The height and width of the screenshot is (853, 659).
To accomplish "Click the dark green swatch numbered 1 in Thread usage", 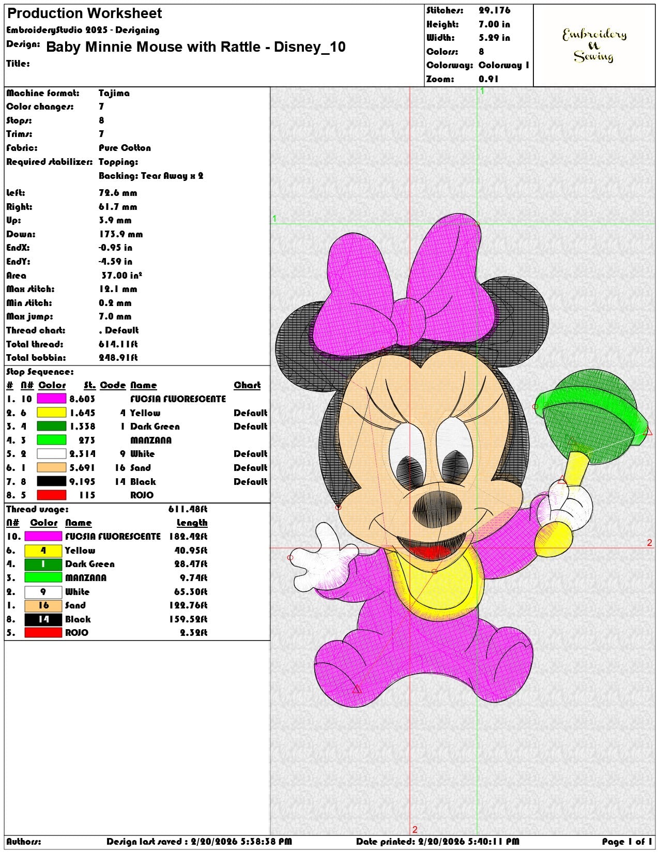I will [x=43, y=563].
